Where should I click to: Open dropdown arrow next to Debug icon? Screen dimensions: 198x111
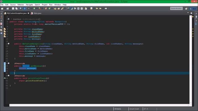[31, 9]
